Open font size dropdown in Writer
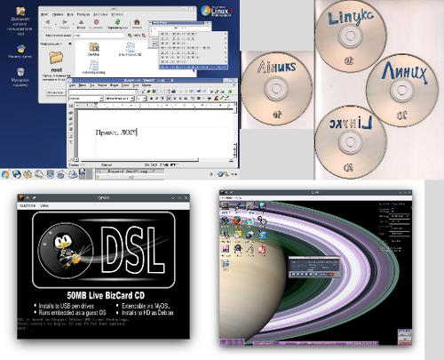Screen dimensions: 444x360 [x=145, y=98]
